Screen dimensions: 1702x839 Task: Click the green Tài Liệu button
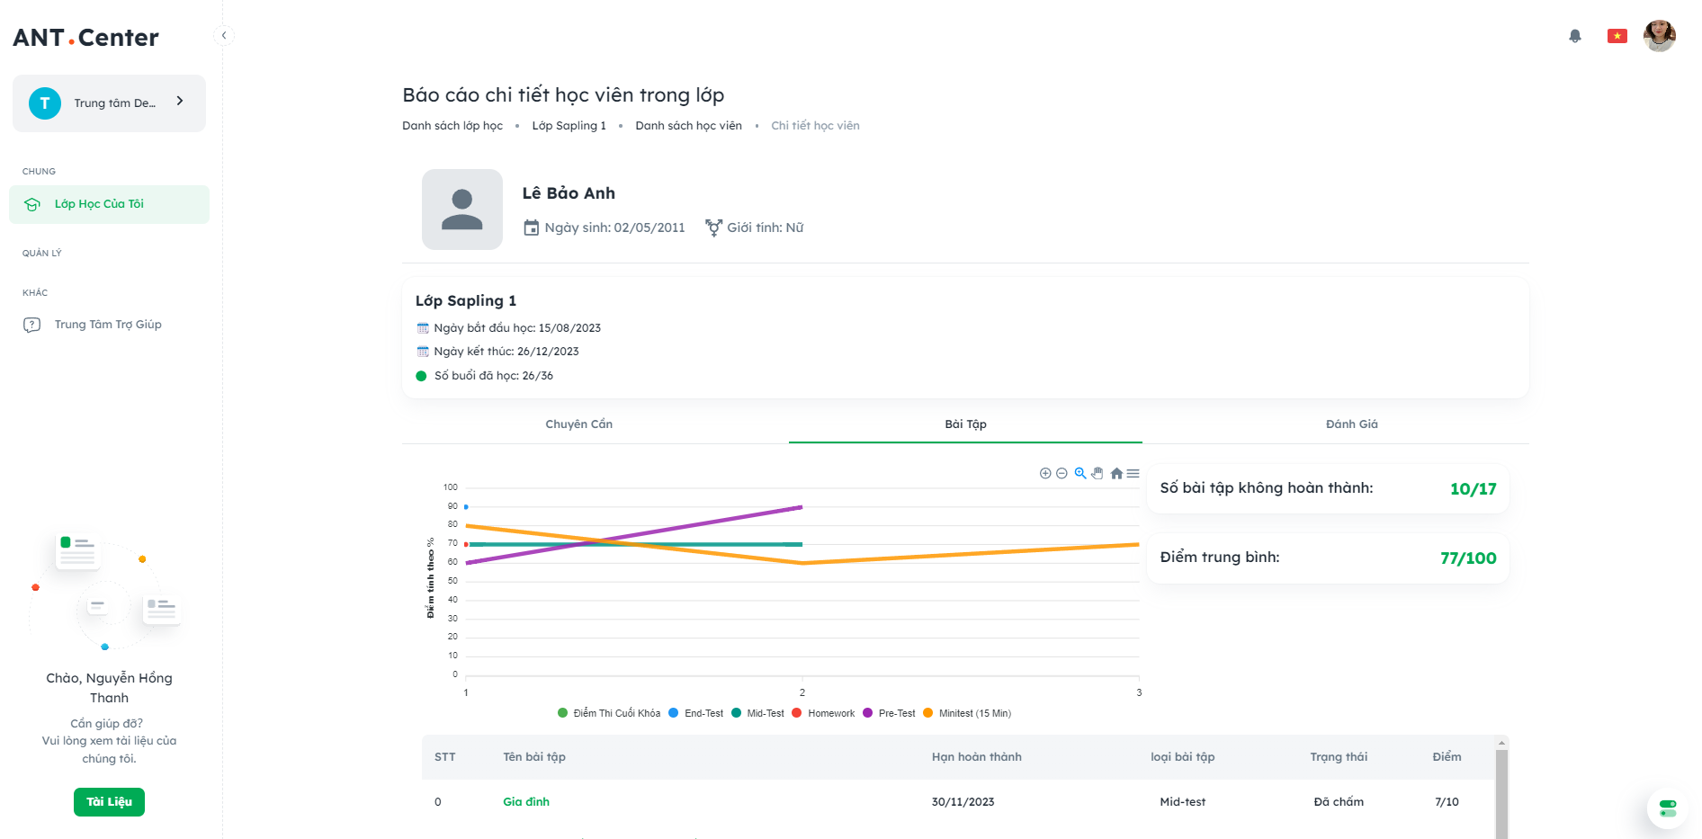(109, 801)
